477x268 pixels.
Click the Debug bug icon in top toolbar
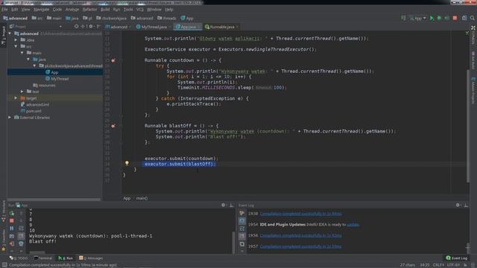pyautogui.click(x=439, y=18)
